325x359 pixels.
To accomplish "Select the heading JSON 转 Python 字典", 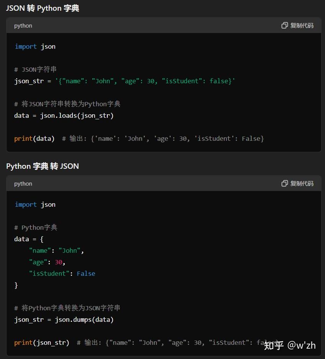I will coord(42,8).
